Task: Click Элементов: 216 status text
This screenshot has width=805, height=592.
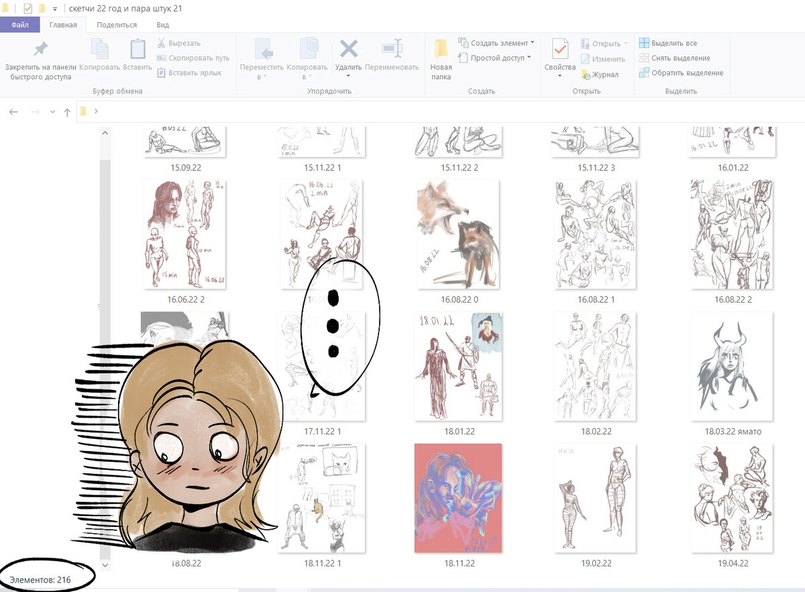Action: coord(40,579)
